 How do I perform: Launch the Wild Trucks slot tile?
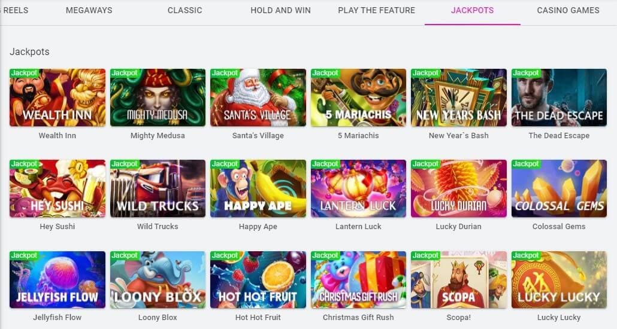click(x=158, y=188)
